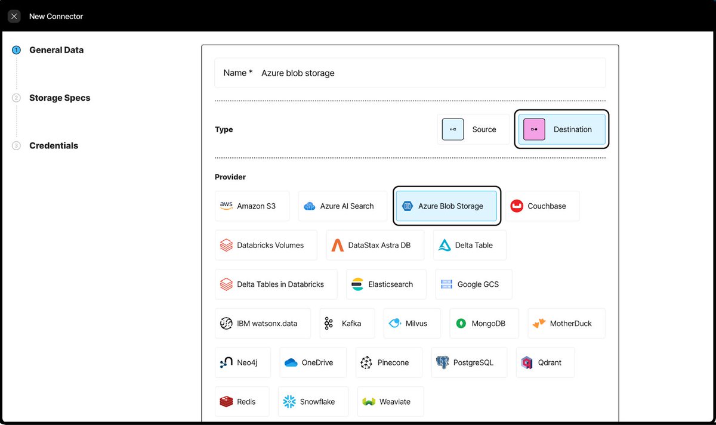Select Delta Table provider label
This screenshot has height=425, width=716.
tap(474, 245)
